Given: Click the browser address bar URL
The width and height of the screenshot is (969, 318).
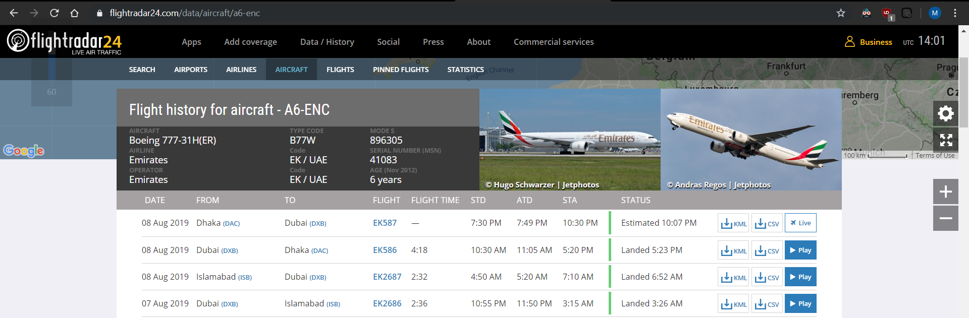Looking at the screenshot, I should [185, 13].
